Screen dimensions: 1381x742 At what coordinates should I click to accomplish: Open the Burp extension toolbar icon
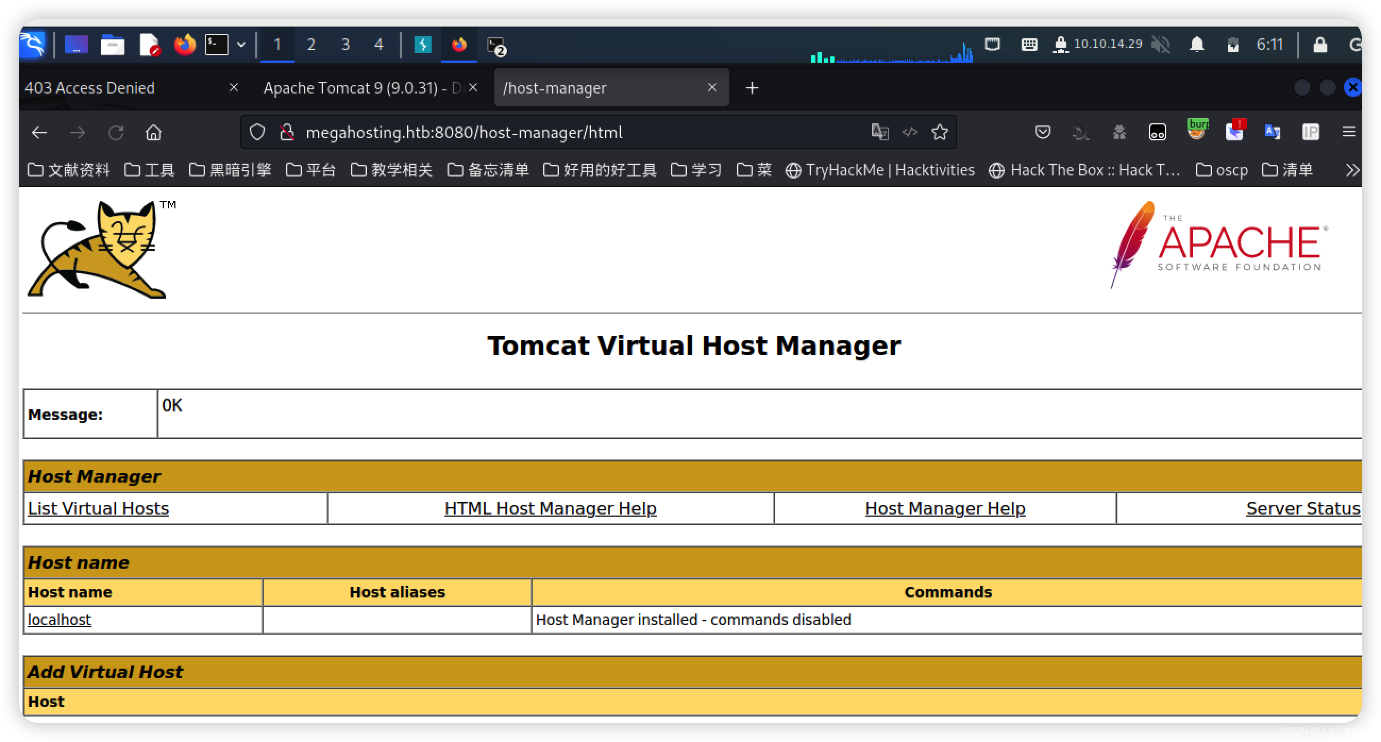click(1197, 130)
